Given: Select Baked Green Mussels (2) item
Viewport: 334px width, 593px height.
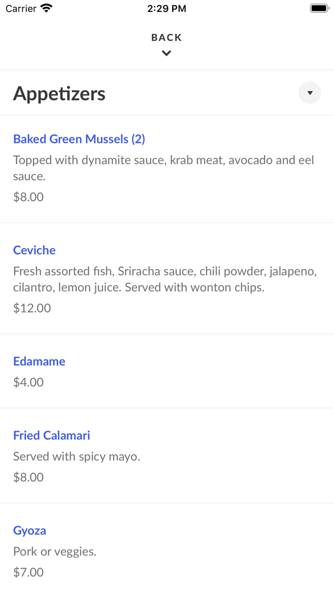Looking at the screenshot, I should click(79, 139).
